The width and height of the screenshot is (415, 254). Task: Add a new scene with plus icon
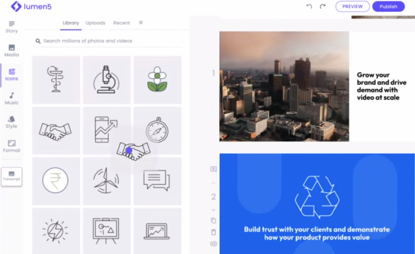point(213,169)
